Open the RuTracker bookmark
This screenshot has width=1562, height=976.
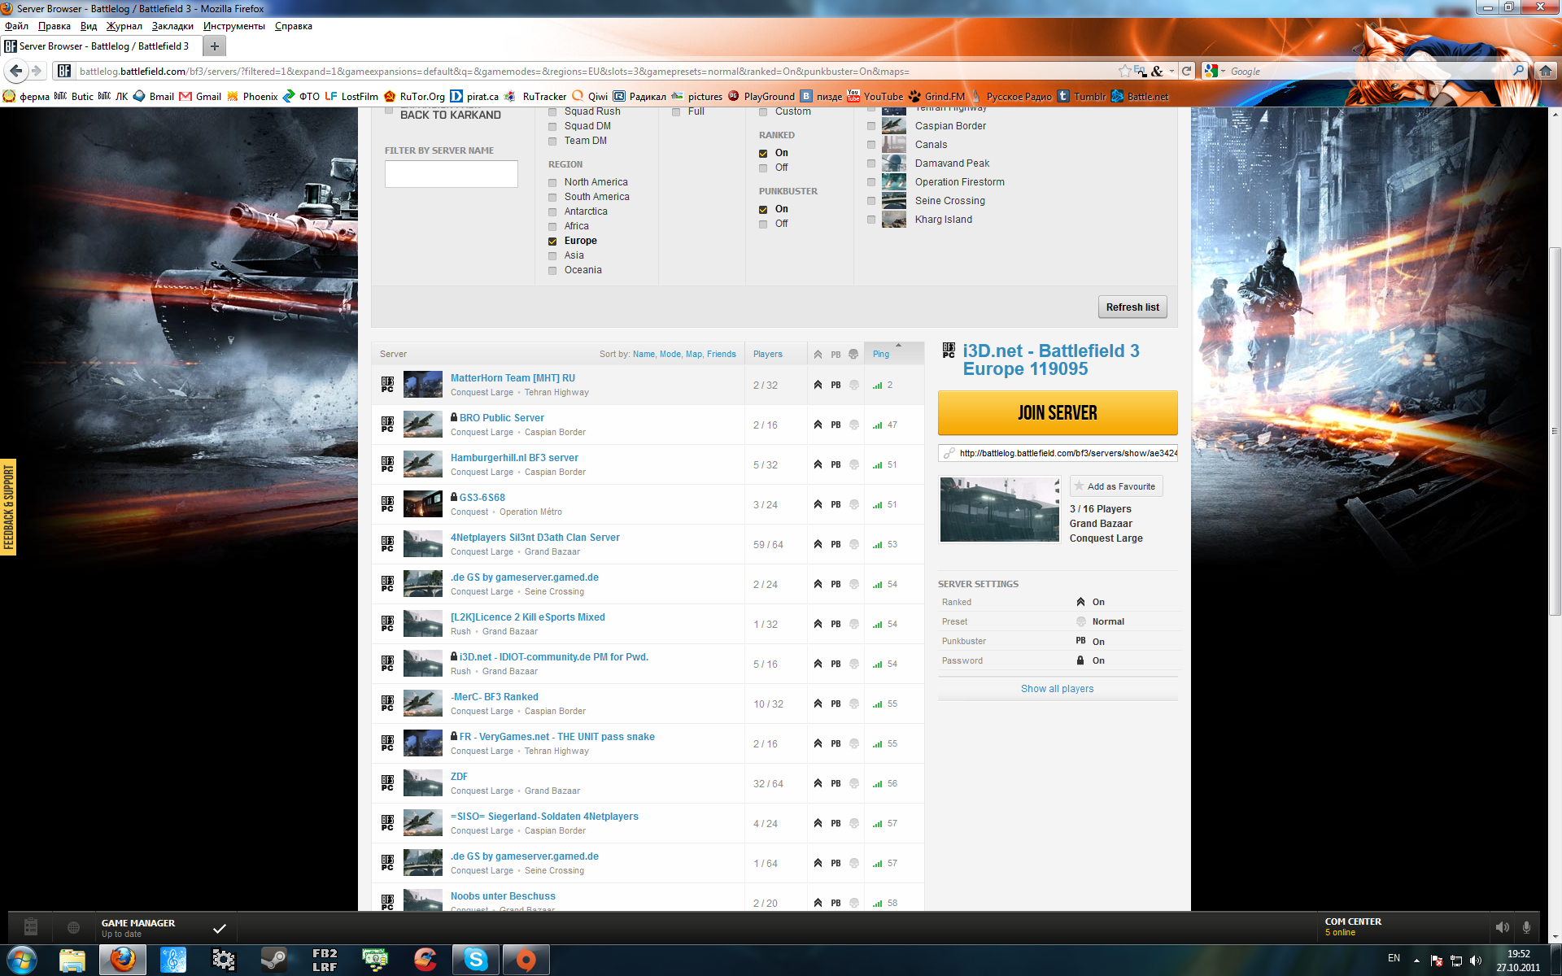coord(535,96)
